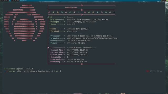The height and width of the screenshot is (94, 168).
Task: Click the theme value 'Adwaita-dark [GTK2/3]'
Action: tap(78, 29)
